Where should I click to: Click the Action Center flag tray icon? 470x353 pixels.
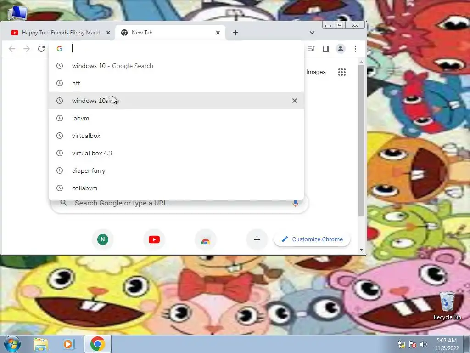point(413,344)
